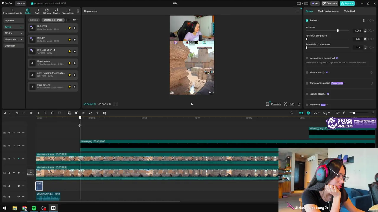This screenshot has height=212, width=378.
Task: Expand the Aislar voz options arrow
Action: click(x=327, y=105)
